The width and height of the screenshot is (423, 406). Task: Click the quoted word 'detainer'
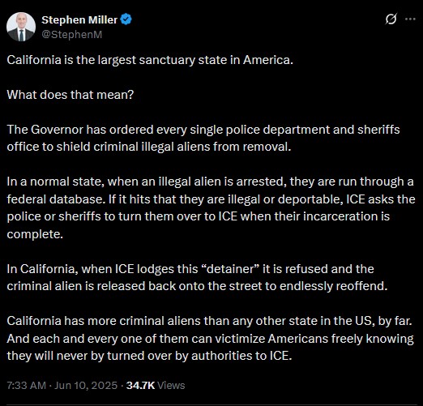tap(230, 269)
